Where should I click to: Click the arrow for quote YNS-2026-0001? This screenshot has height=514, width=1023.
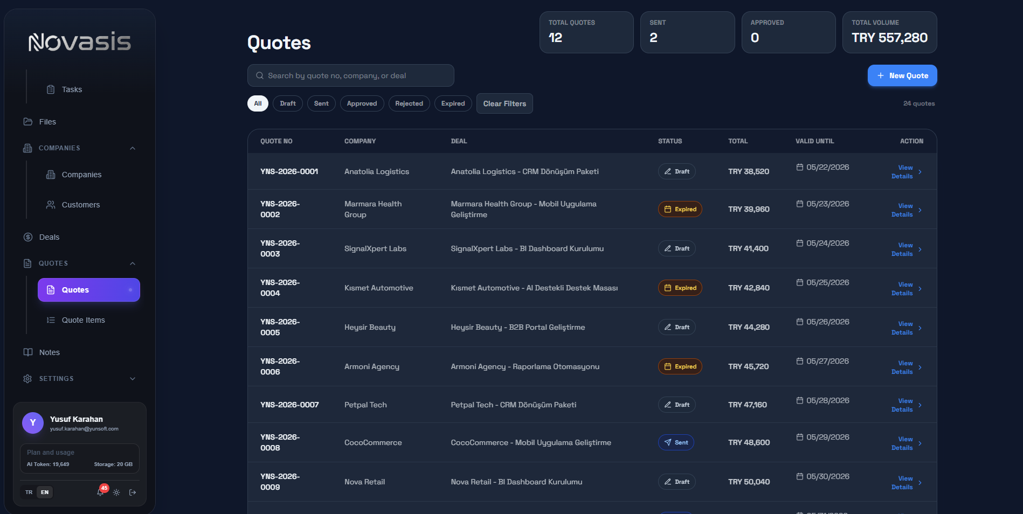[x=920, y=172]
